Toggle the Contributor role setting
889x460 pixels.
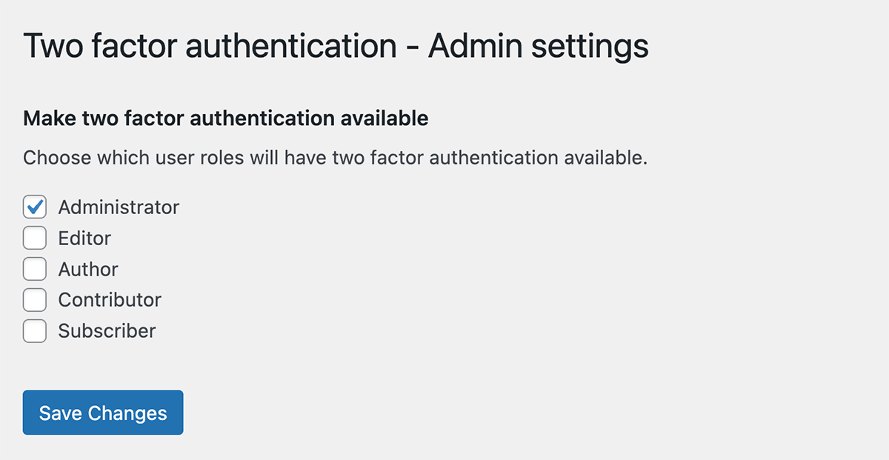pyautogui.click(x=34, y=300)
